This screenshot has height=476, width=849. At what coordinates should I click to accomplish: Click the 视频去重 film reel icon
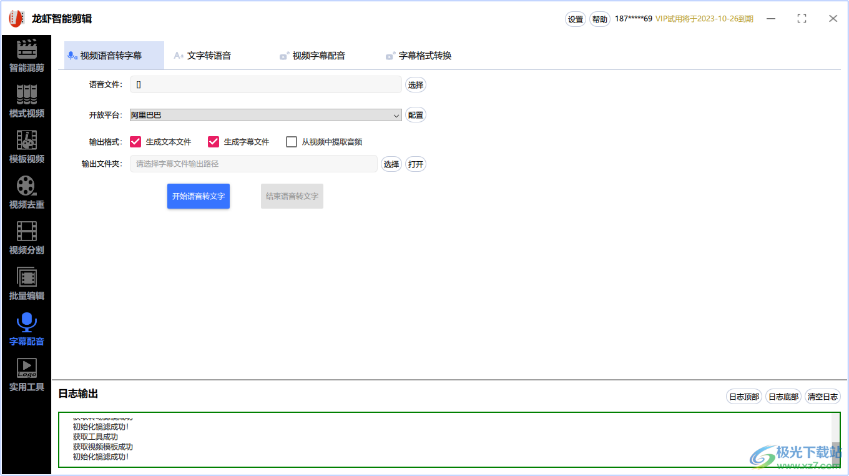tap(26, 186)
